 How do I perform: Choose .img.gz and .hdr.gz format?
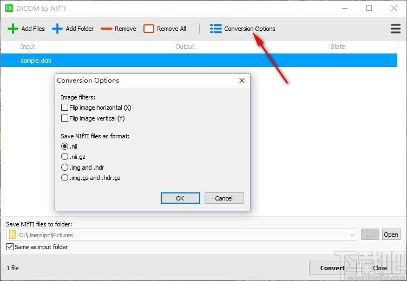pos(65,178)
